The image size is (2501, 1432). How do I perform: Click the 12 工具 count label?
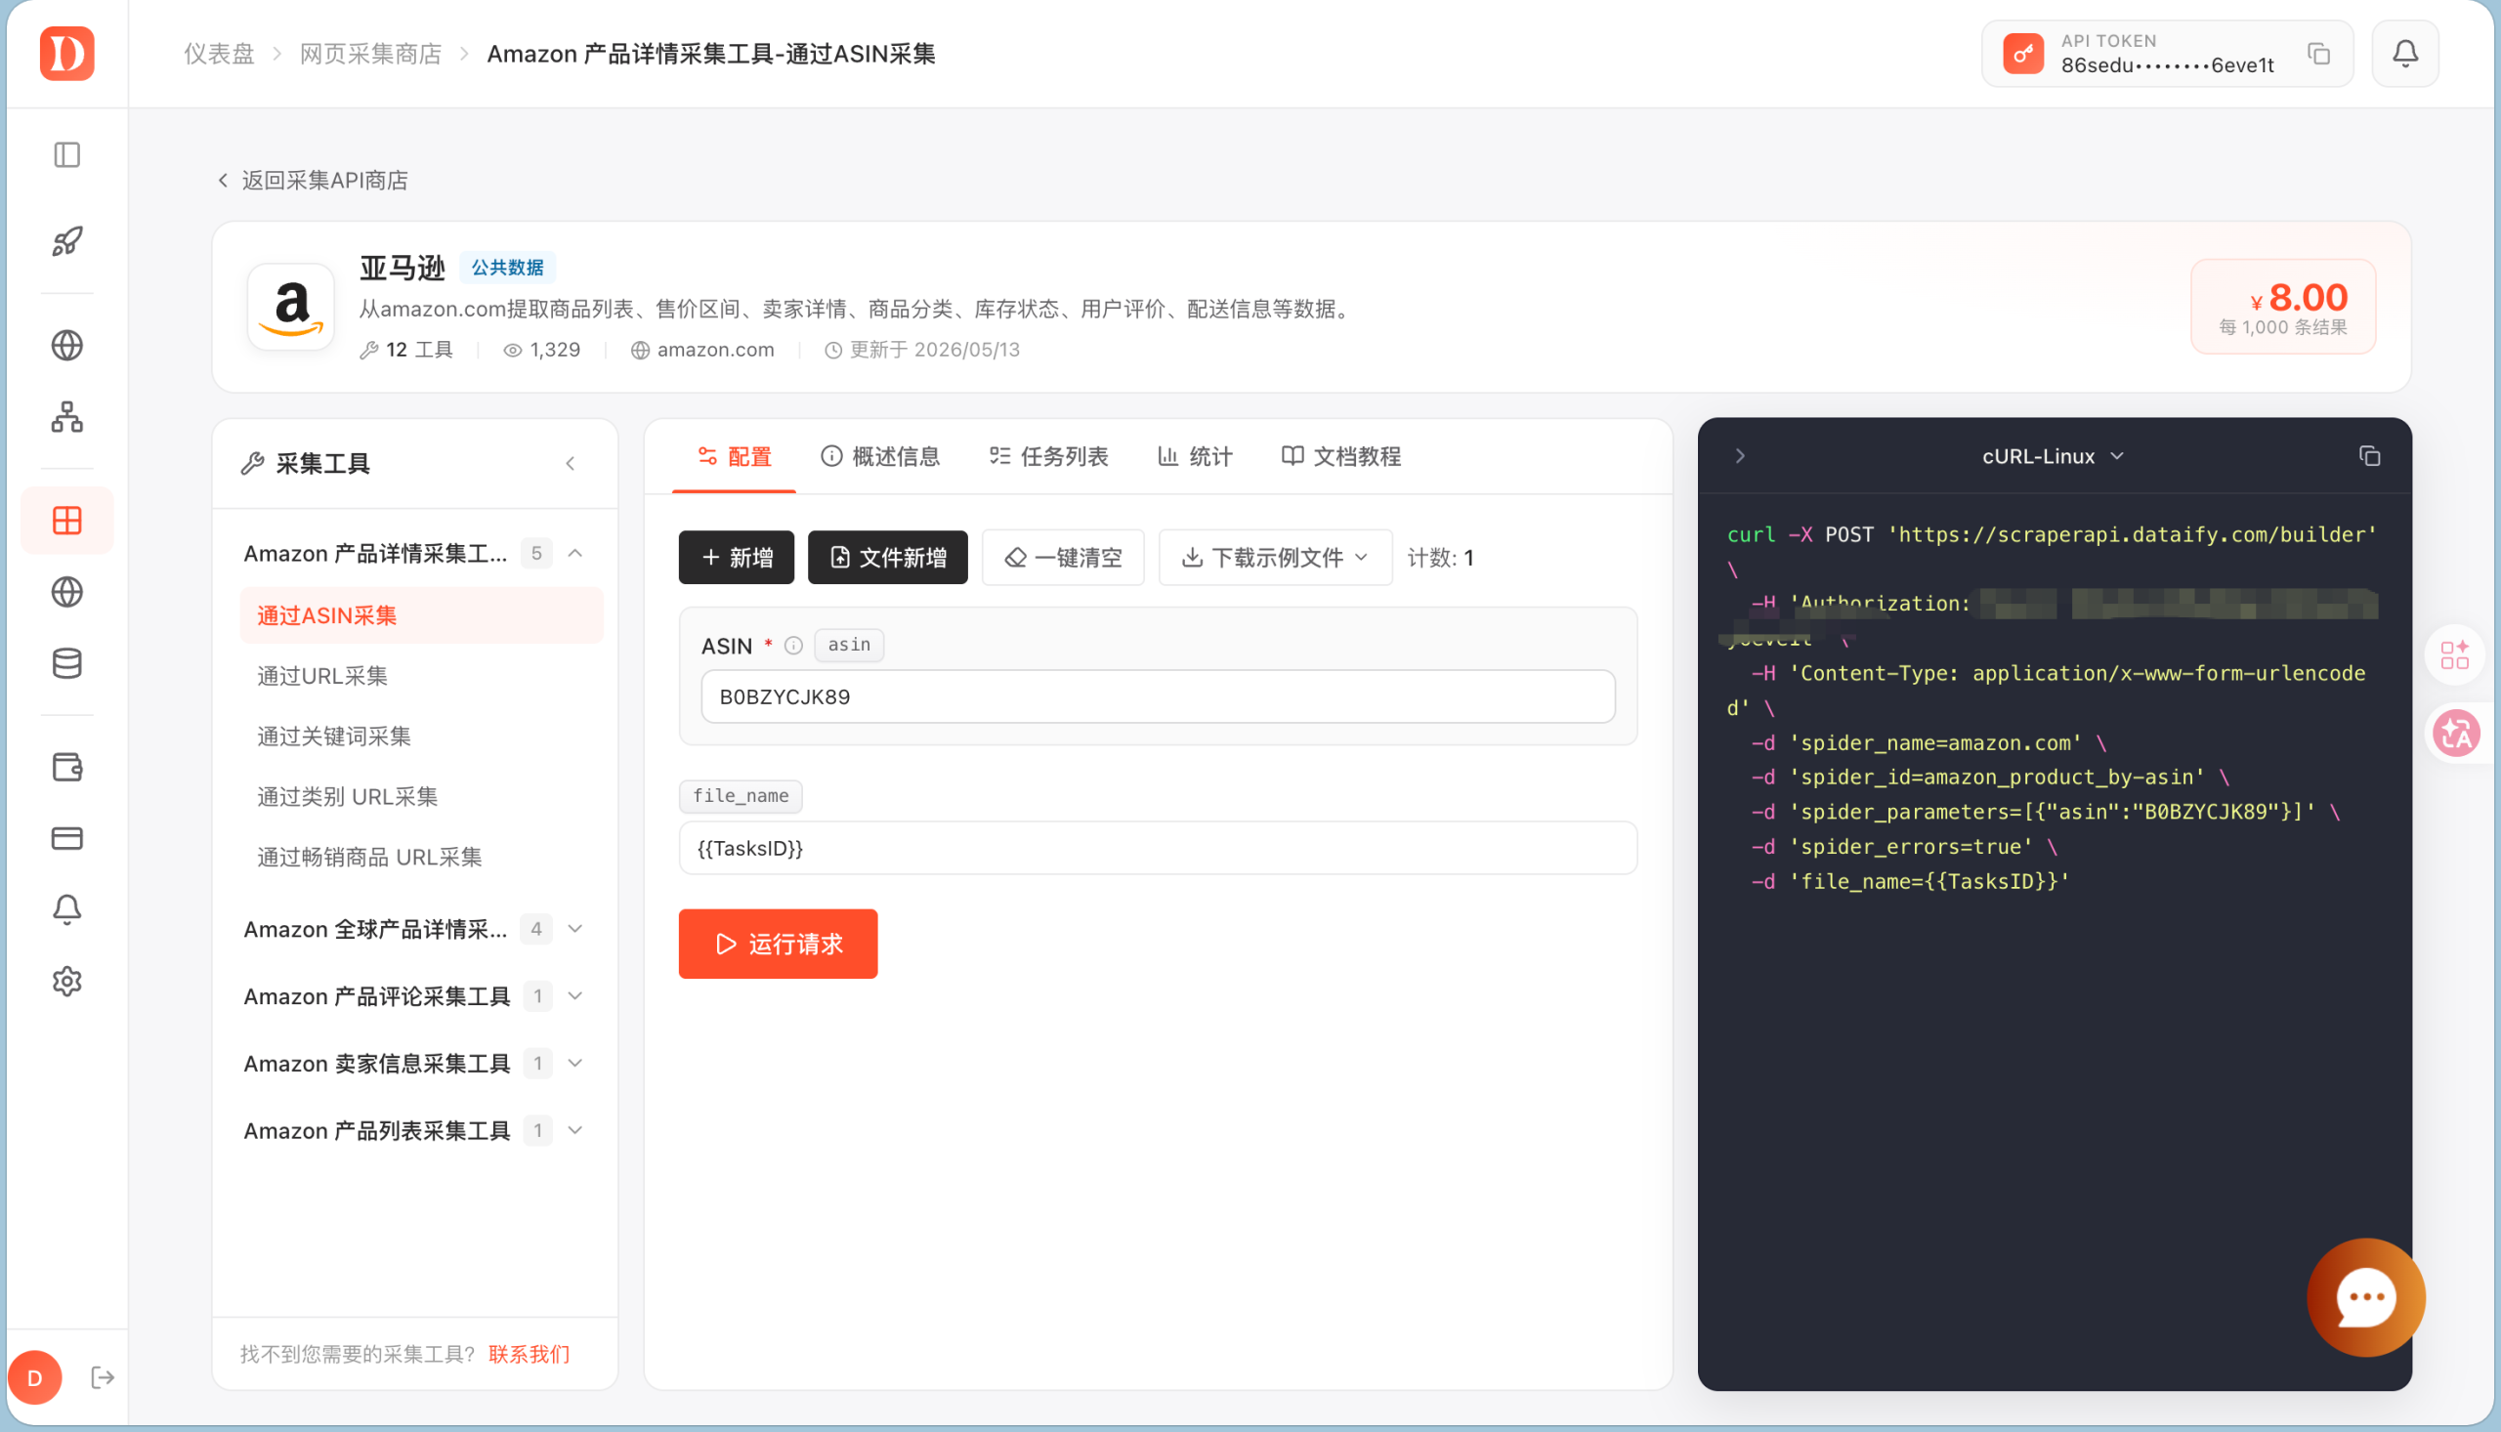pyautogui.click(x=407, y=350)
